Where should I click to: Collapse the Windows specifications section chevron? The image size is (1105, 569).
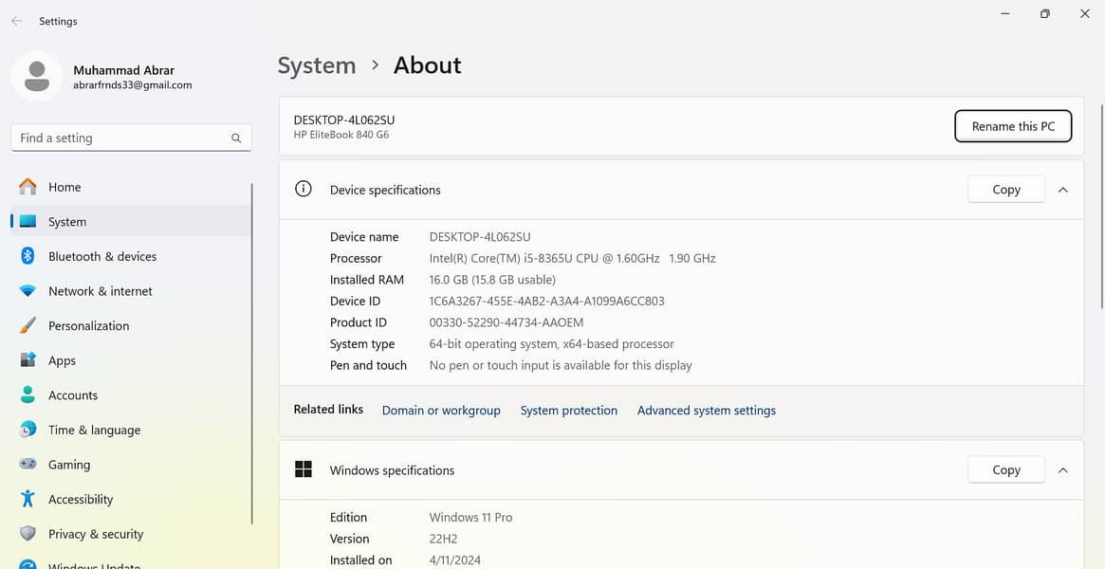pyautogui.click(x=1062, y=470)
